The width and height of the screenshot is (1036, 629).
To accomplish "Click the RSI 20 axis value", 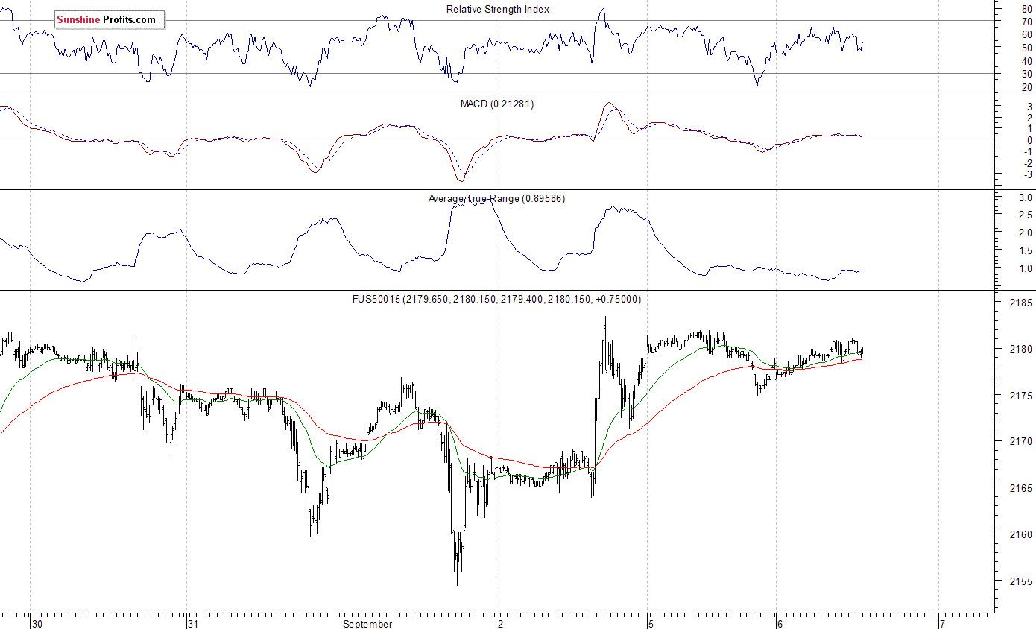I will click(1027, 87).
